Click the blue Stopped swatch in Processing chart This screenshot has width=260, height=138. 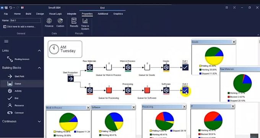point(171,131)
